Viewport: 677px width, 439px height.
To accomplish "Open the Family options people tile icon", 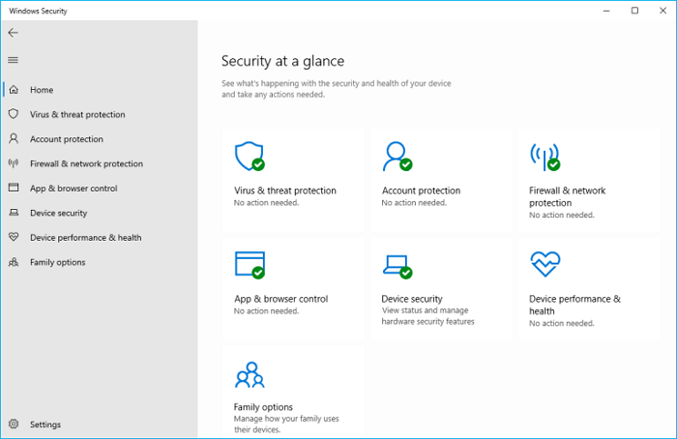I will point(249,373).
